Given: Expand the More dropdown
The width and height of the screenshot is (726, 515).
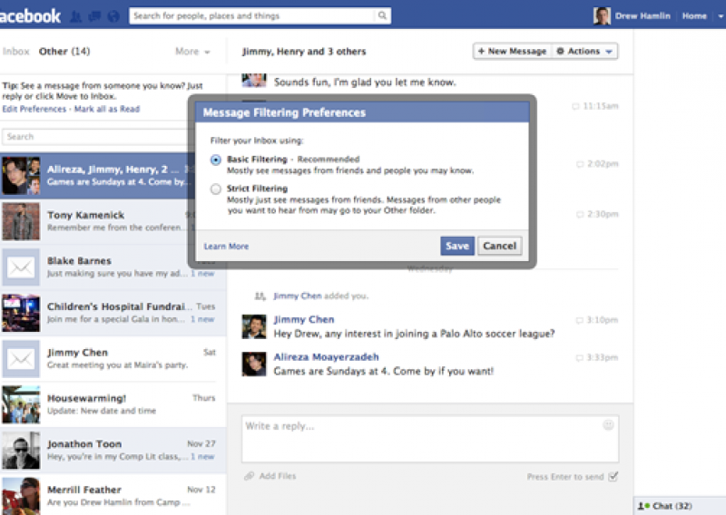Looking at the screenshot, I should [192, 52].
